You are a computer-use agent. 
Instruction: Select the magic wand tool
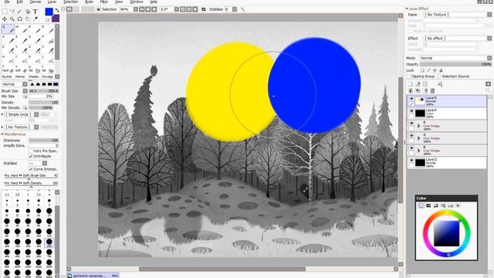19,12
